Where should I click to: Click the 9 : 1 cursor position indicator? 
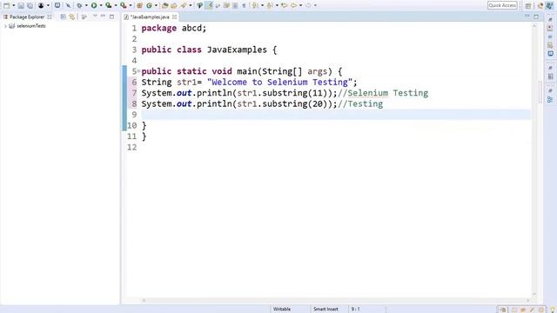coord(355,310)
